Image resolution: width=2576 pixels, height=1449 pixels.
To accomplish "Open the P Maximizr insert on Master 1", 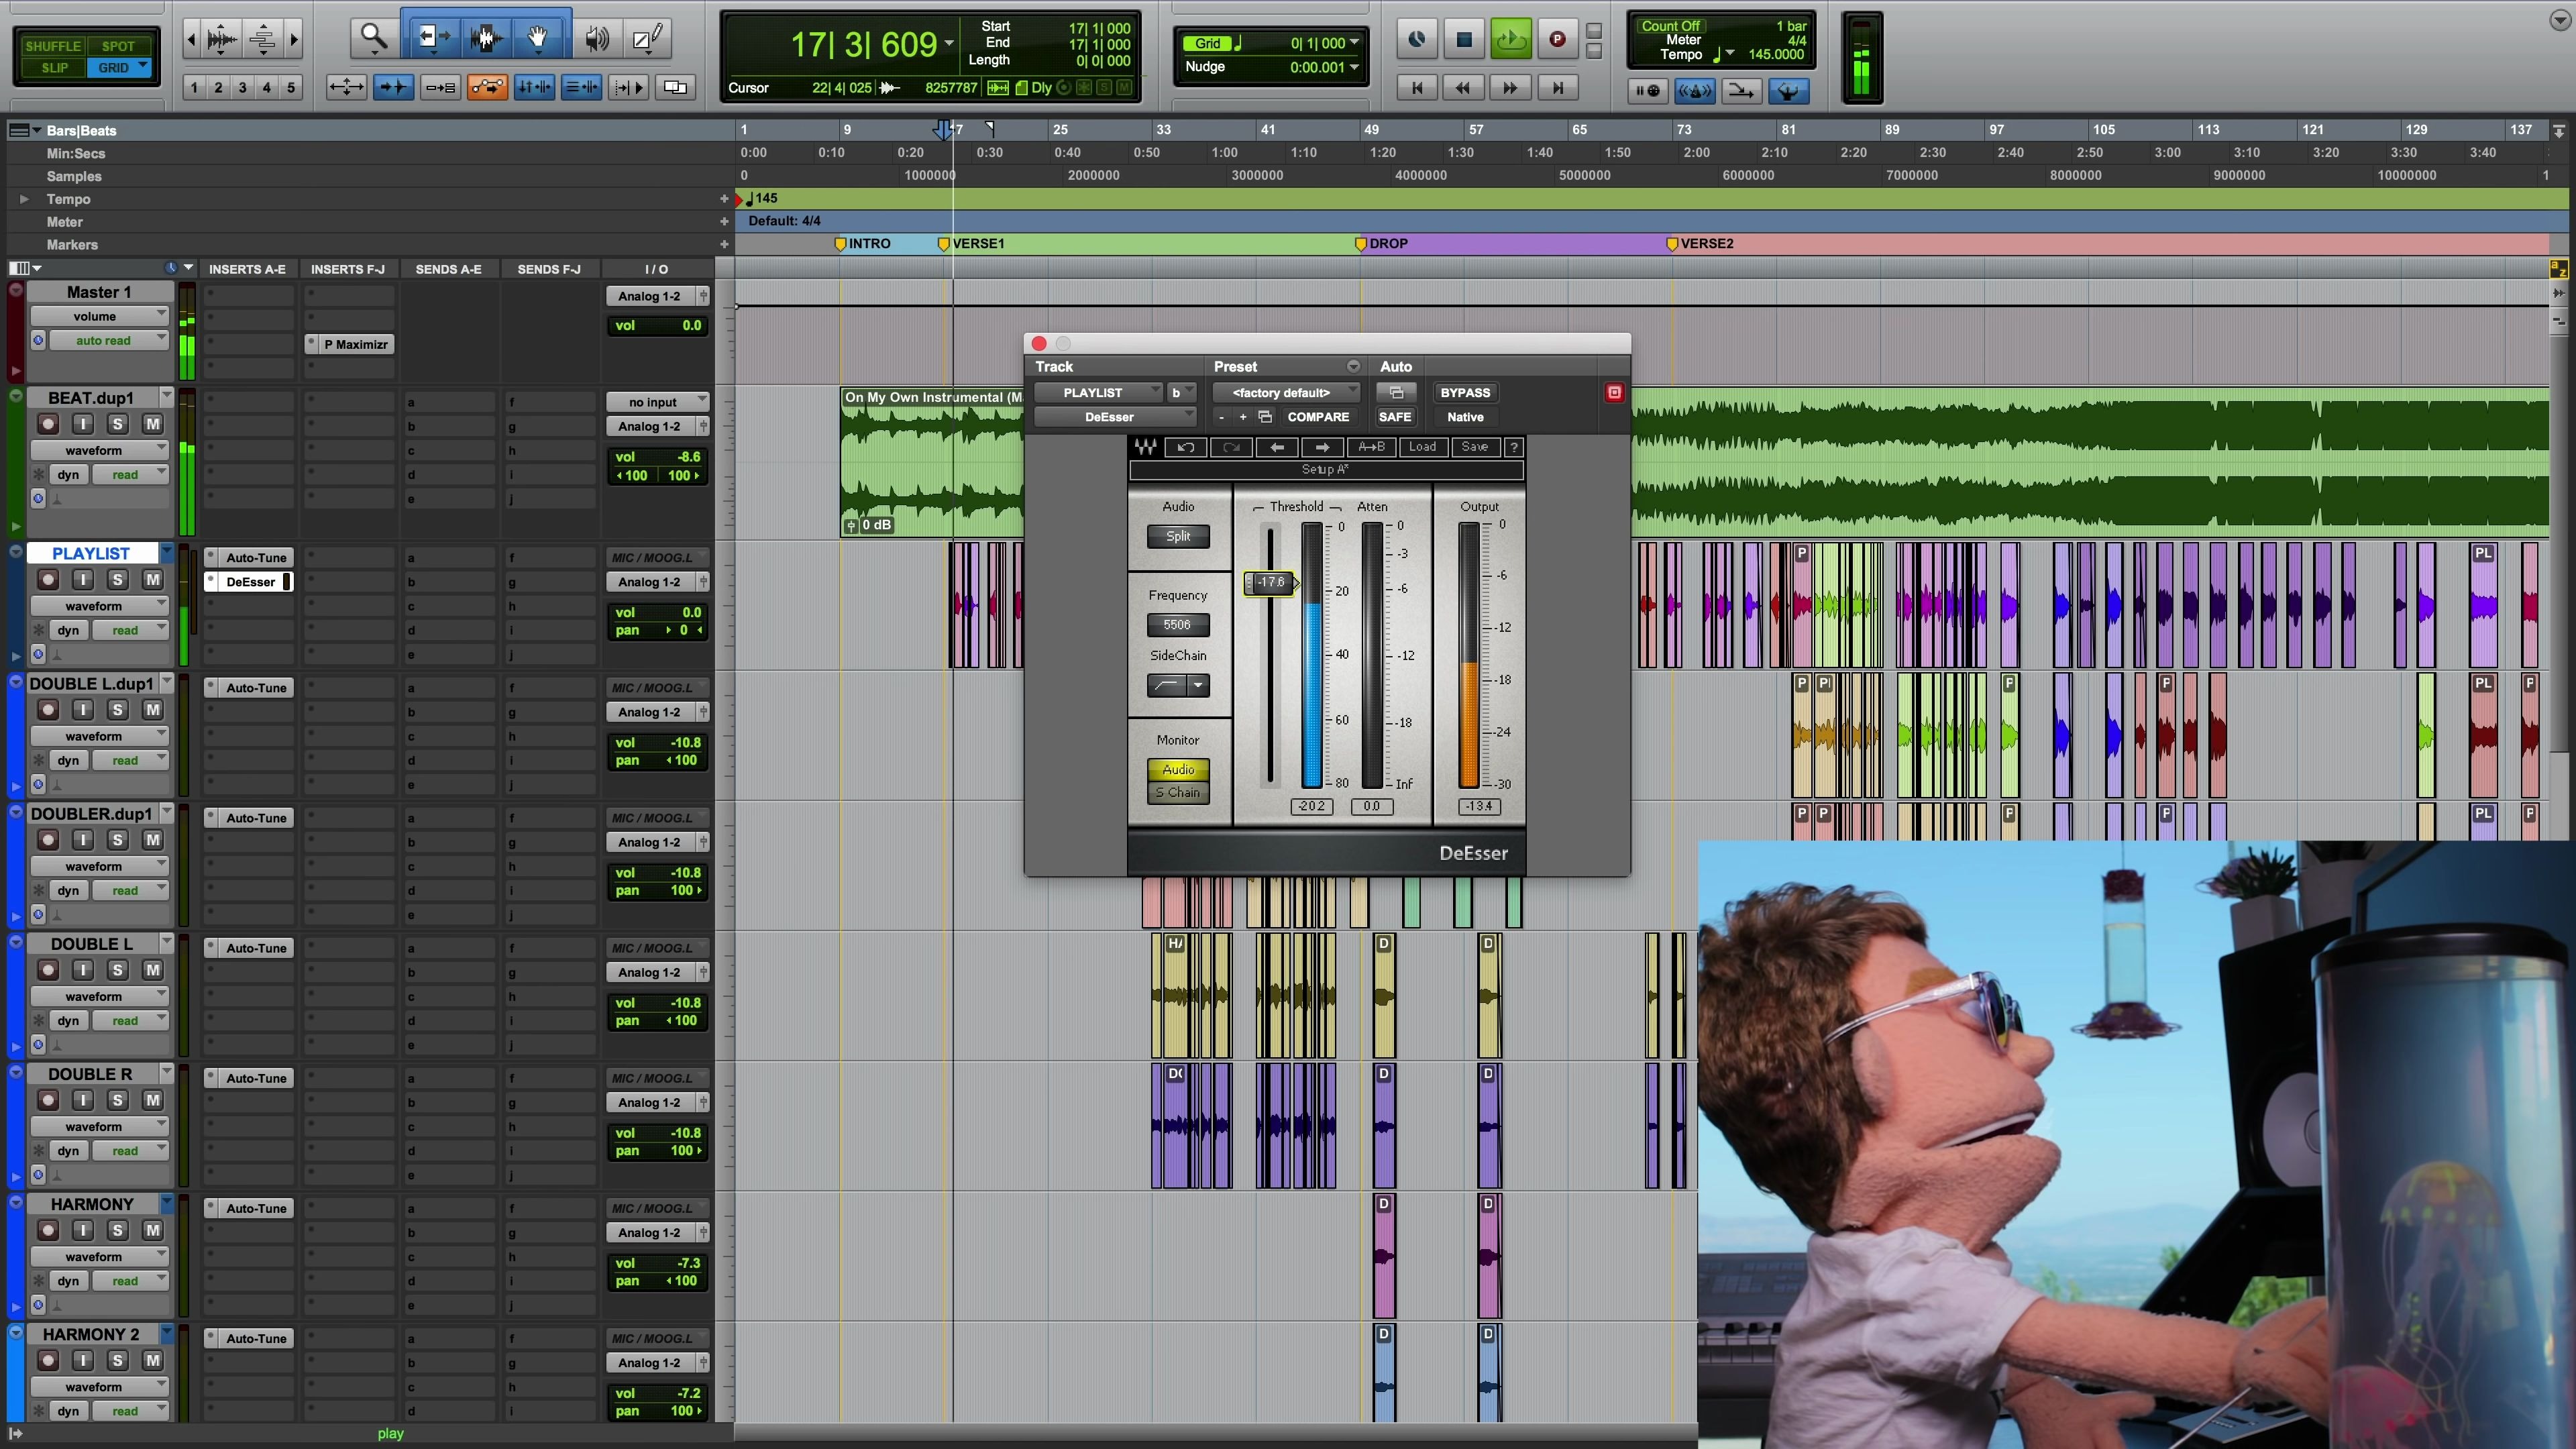I will [350, 344].
